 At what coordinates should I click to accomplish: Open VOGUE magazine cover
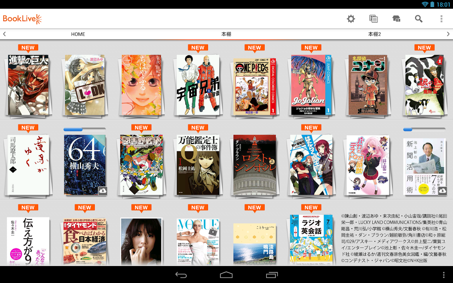pos(198,242)
